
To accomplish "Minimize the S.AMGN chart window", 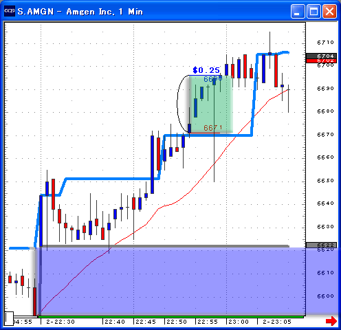I will click(x=298, y=11).
